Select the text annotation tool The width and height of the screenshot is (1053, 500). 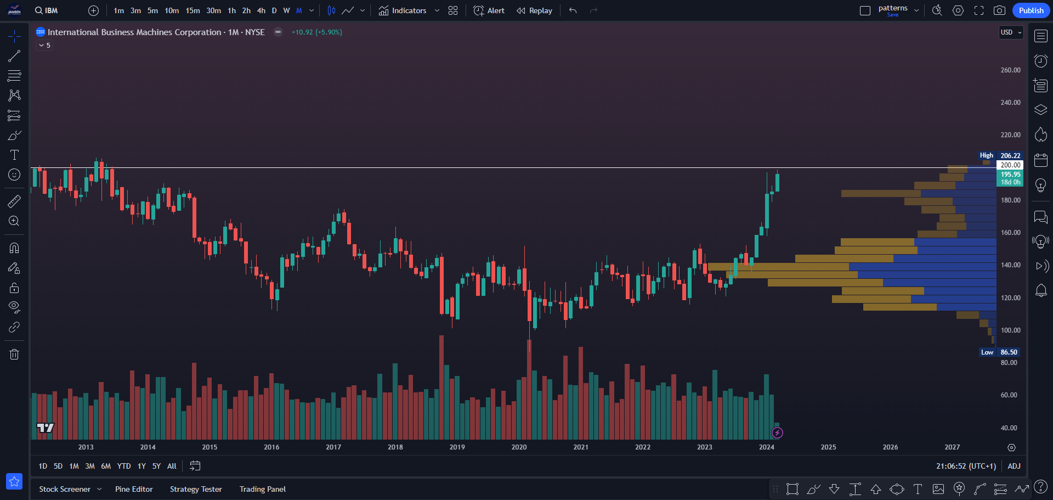(x=14, y=155)
